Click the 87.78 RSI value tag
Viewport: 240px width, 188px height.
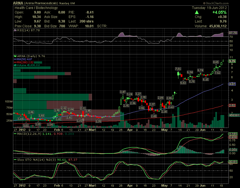pos(233,33)
